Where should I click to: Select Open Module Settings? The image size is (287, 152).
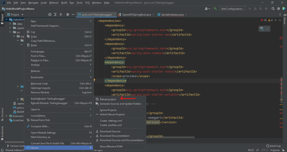(60, 133)
